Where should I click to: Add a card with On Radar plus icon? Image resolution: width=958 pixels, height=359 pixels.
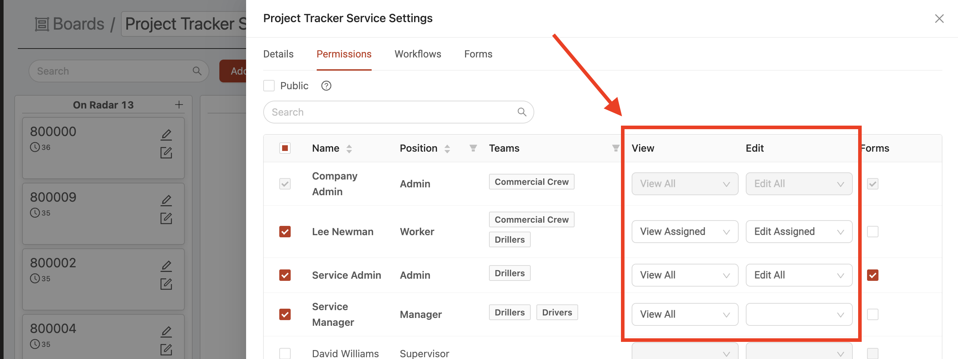pos(179,105)
